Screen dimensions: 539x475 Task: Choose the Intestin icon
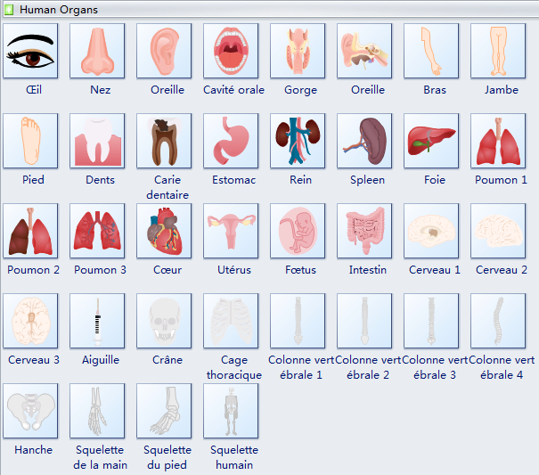[x=364, y=231]
